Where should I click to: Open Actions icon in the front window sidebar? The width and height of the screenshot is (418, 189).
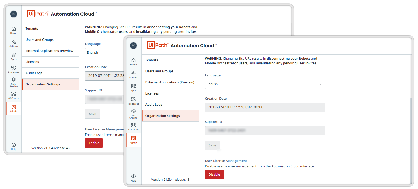point(133,75)
